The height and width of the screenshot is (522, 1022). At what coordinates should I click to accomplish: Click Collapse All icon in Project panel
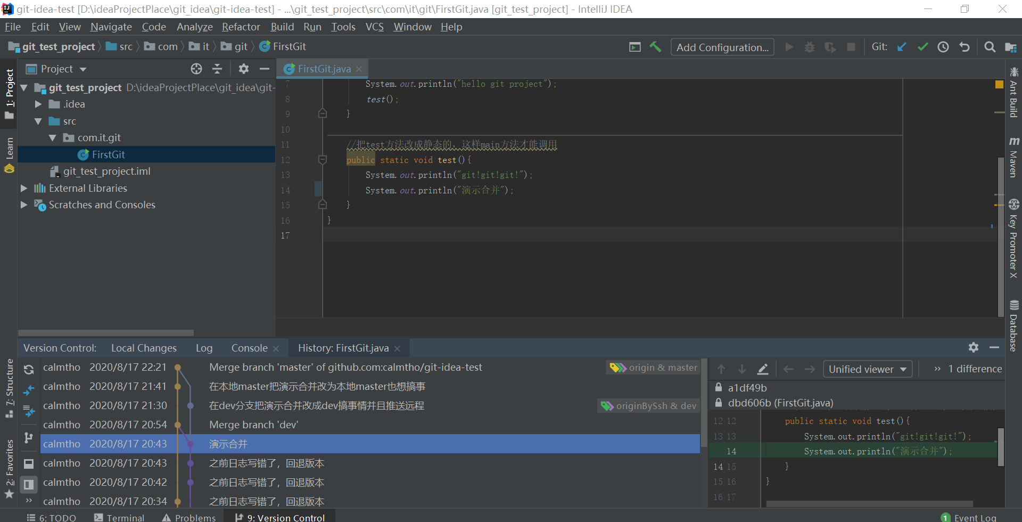tap(217, 69)
